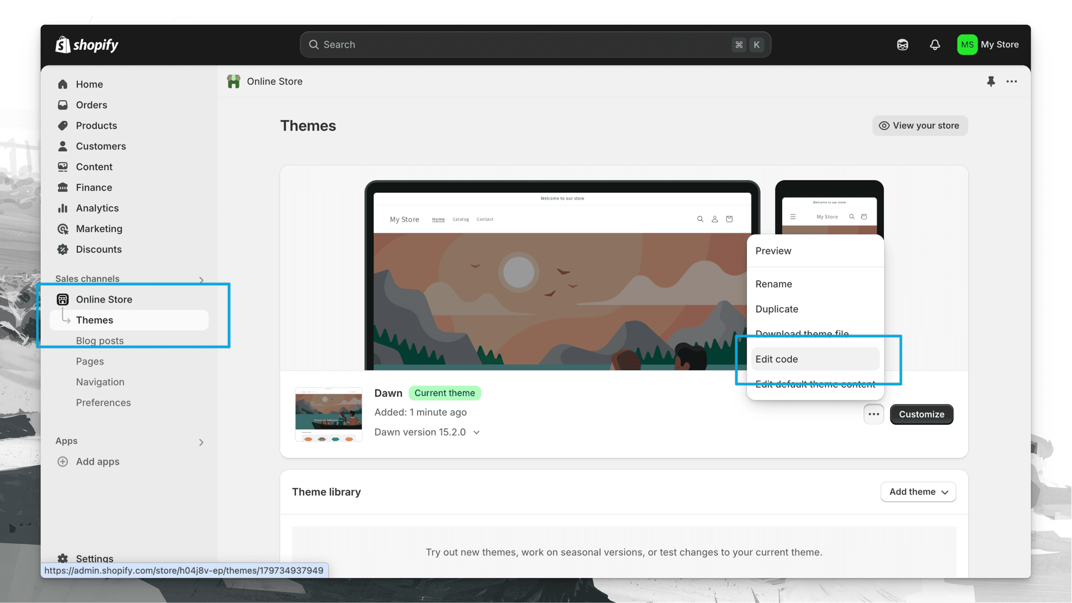Image resolution: width=1072 pixels, height=603 pixels.
Task: Click the pin icon to pin Online Store
Action: click(991, 81)
